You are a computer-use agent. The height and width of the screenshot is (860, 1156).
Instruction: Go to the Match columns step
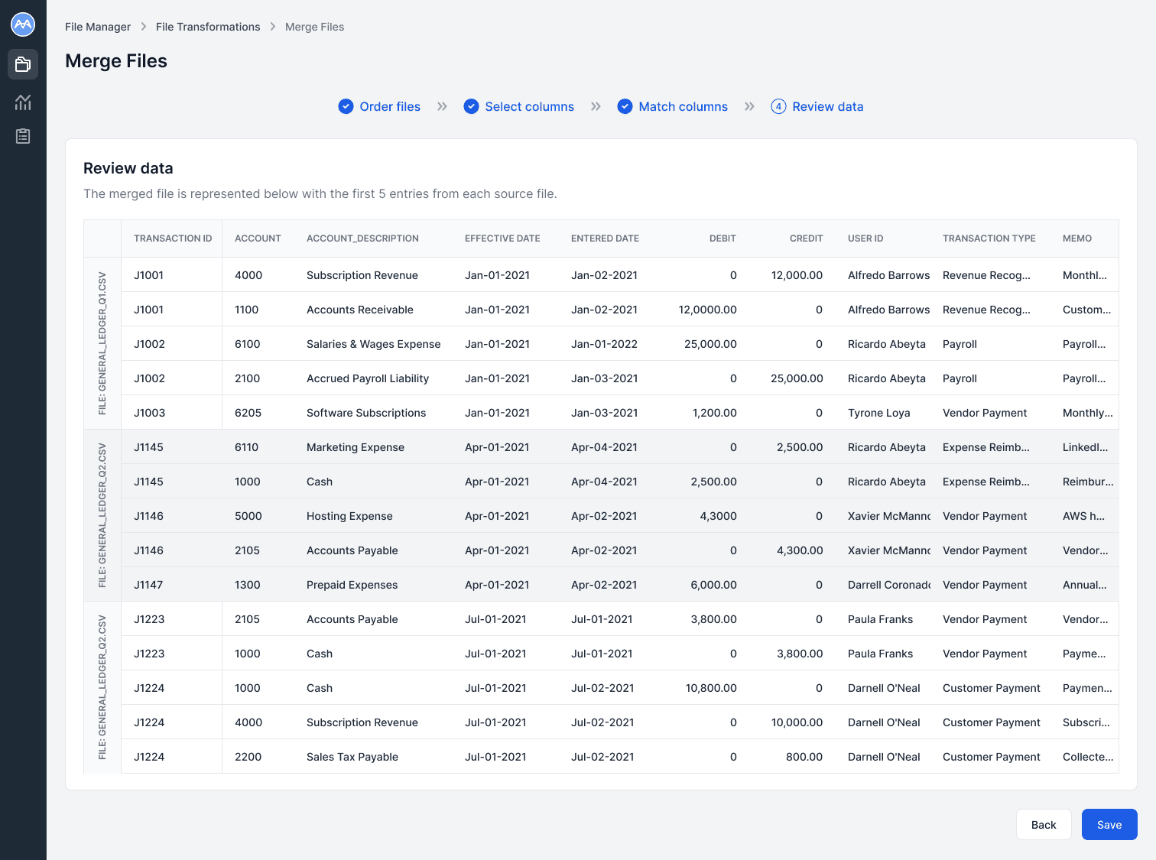pyautogui.click(x=683, y=106)
